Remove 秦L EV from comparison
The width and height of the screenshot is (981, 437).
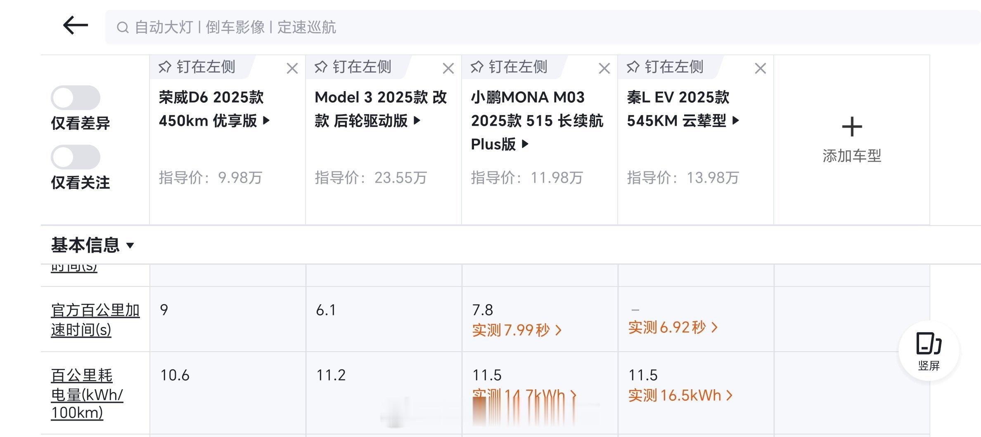point(761,68)
